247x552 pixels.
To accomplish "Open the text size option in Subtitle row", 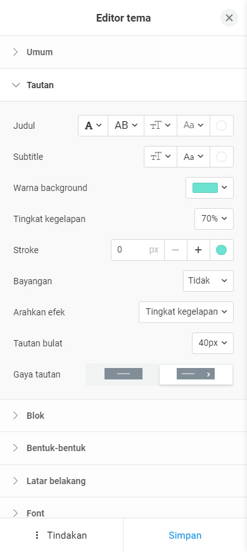I will [x=161, y=157].
